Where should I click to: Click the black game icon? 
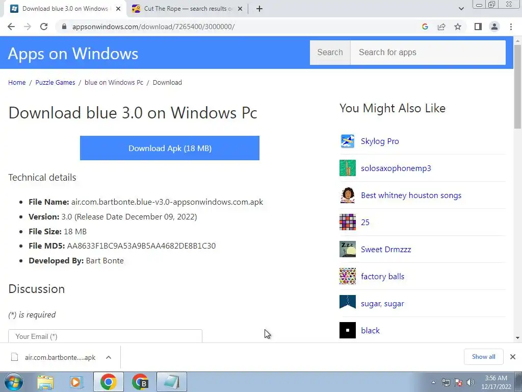(348, 330)
